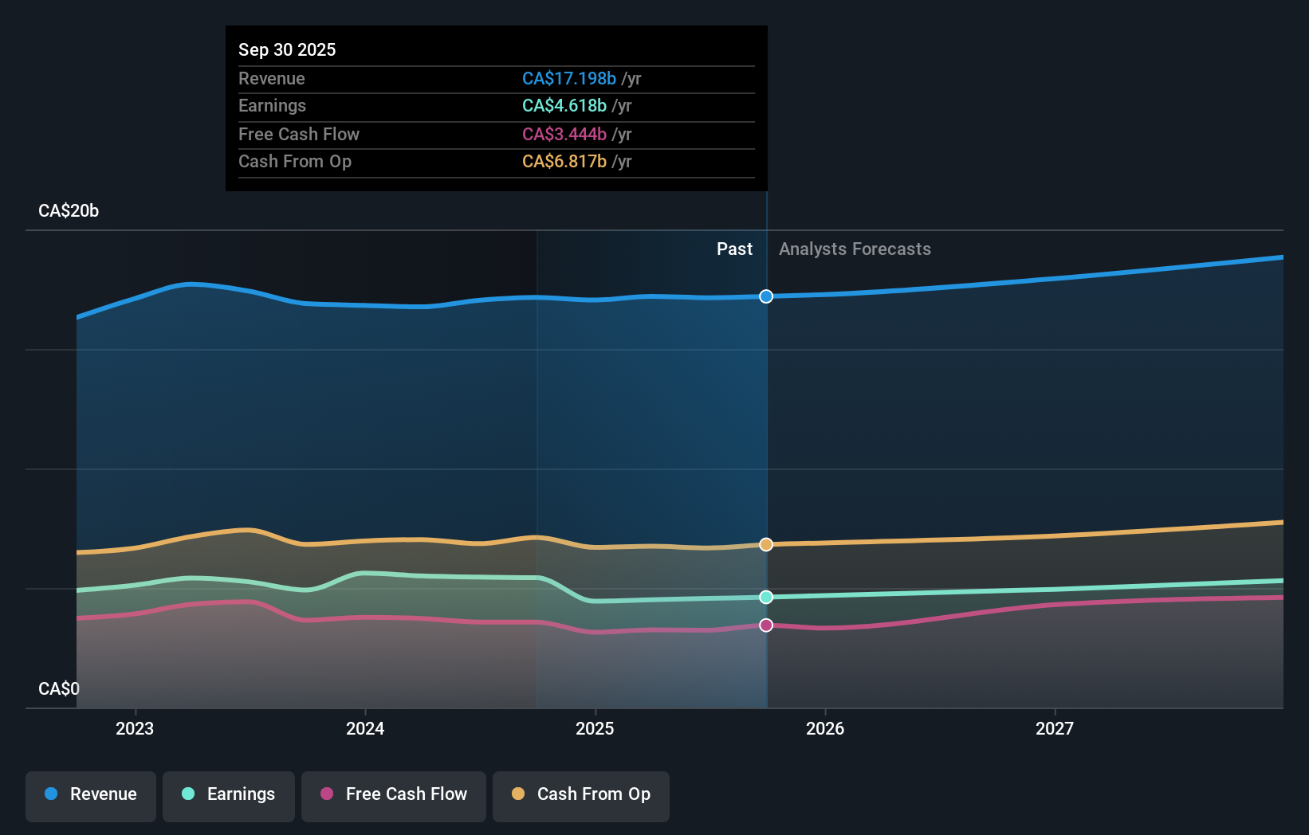Image resolution: width=1309 pixels, height=835 pixels.
Task: Toggle the Revenue series in legend
Action: (x=90, y=795)
